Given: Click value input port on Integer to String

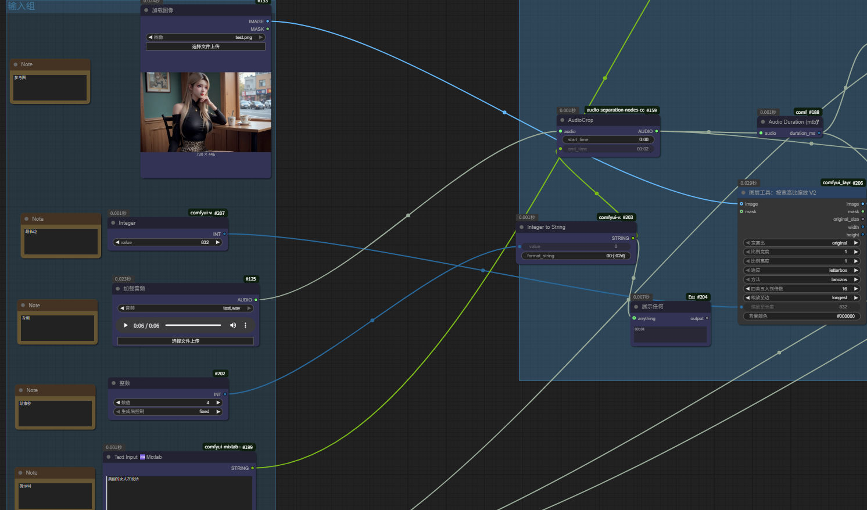Looking at the screenshot, I should coord(520,246).
